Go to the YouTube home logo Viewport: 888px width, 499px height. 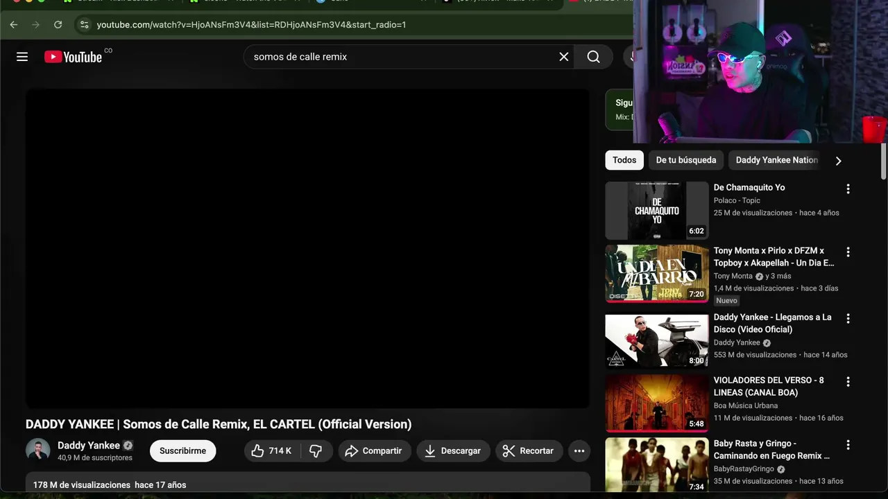[74, 57]
